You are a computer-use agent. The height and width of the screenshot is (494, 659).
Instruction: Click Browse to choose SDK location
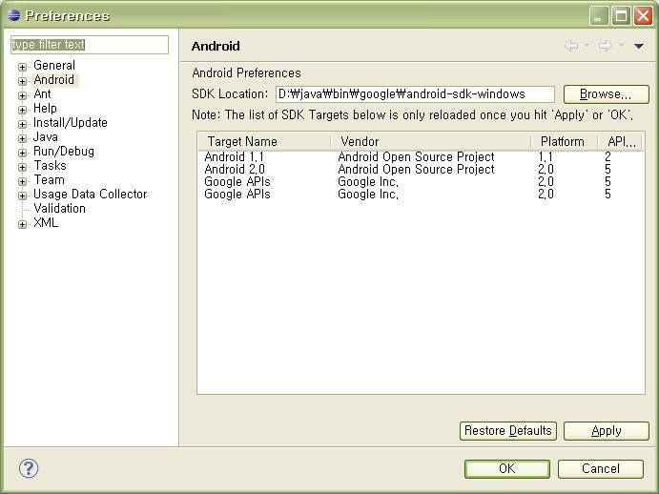click(x=606, y=93)
